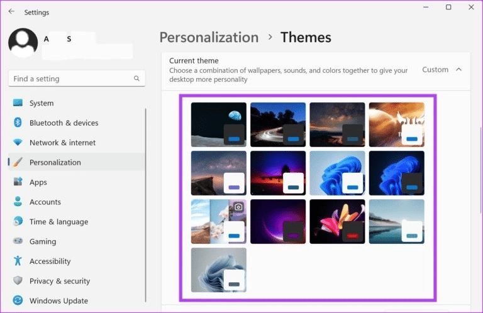Focus the Find a setting field
This screenshot has height=313, width=483.
click(77, 79)
